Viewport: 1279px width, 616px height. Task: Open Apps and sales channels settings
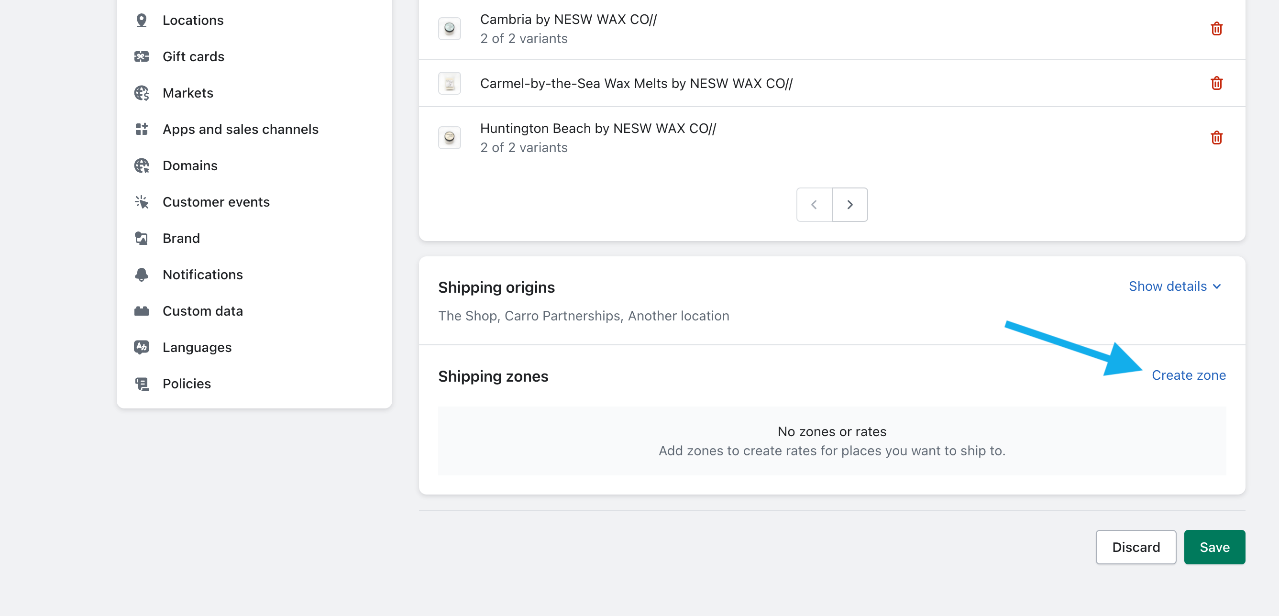[x=240, y=129]
